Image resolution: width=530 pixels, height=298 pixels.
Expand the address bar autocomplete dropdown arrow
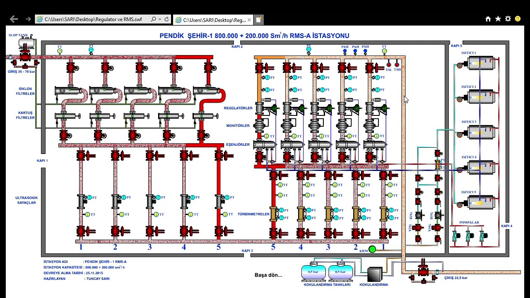pos(160,19)
